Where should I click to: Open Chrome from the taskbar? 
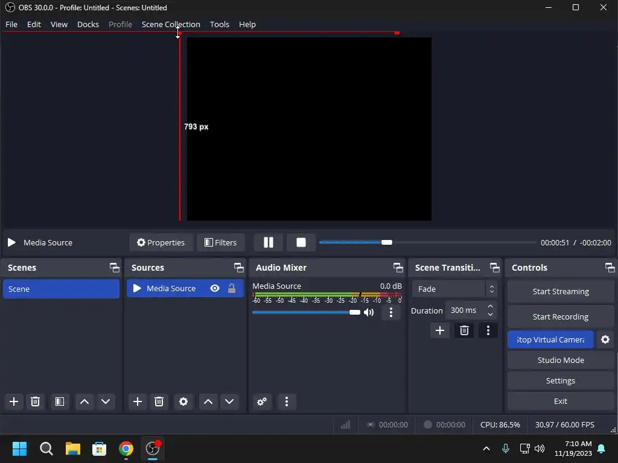click(126, 449)
